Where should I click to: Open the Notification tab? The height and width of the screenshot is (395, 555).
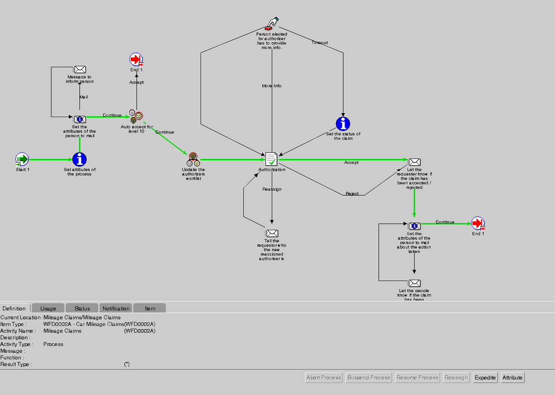pyautogui.click(x=116, y=308)
